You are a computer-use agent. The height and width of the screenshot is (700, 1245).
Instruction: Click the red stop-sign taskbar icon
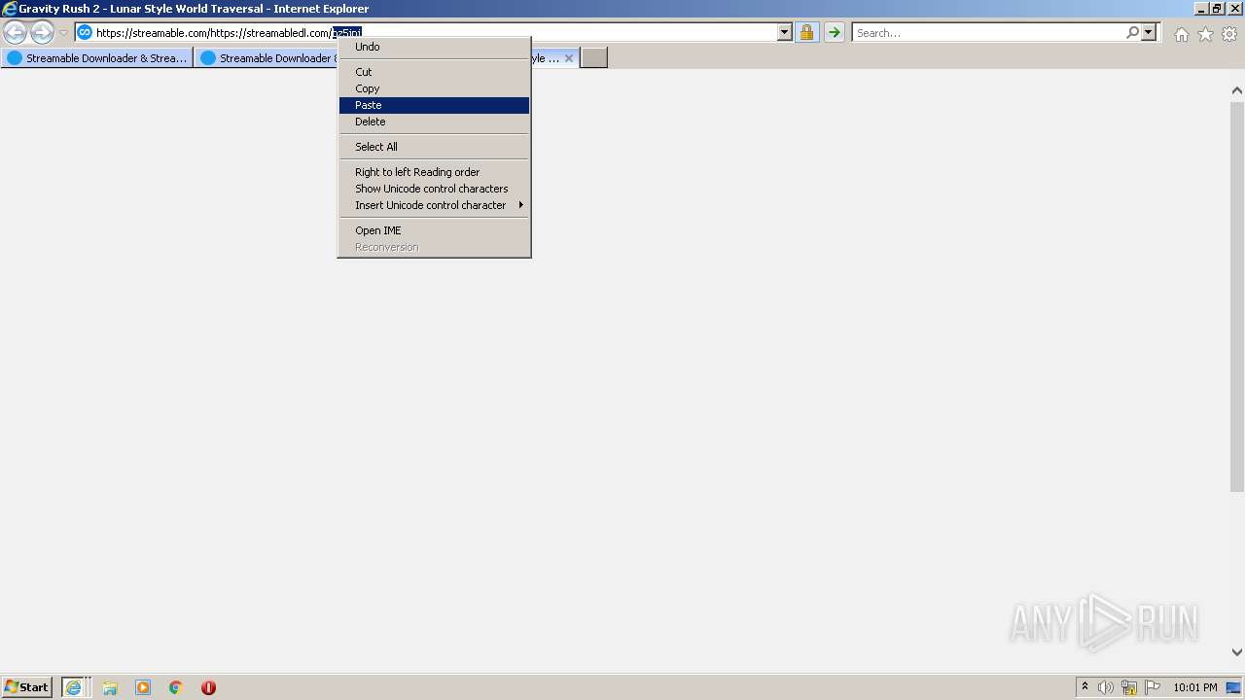coord(208,687)
